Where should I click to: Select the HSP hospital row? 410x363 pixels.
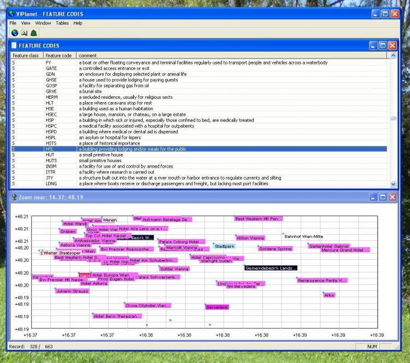pyautogui.click(x=199, y=120)
